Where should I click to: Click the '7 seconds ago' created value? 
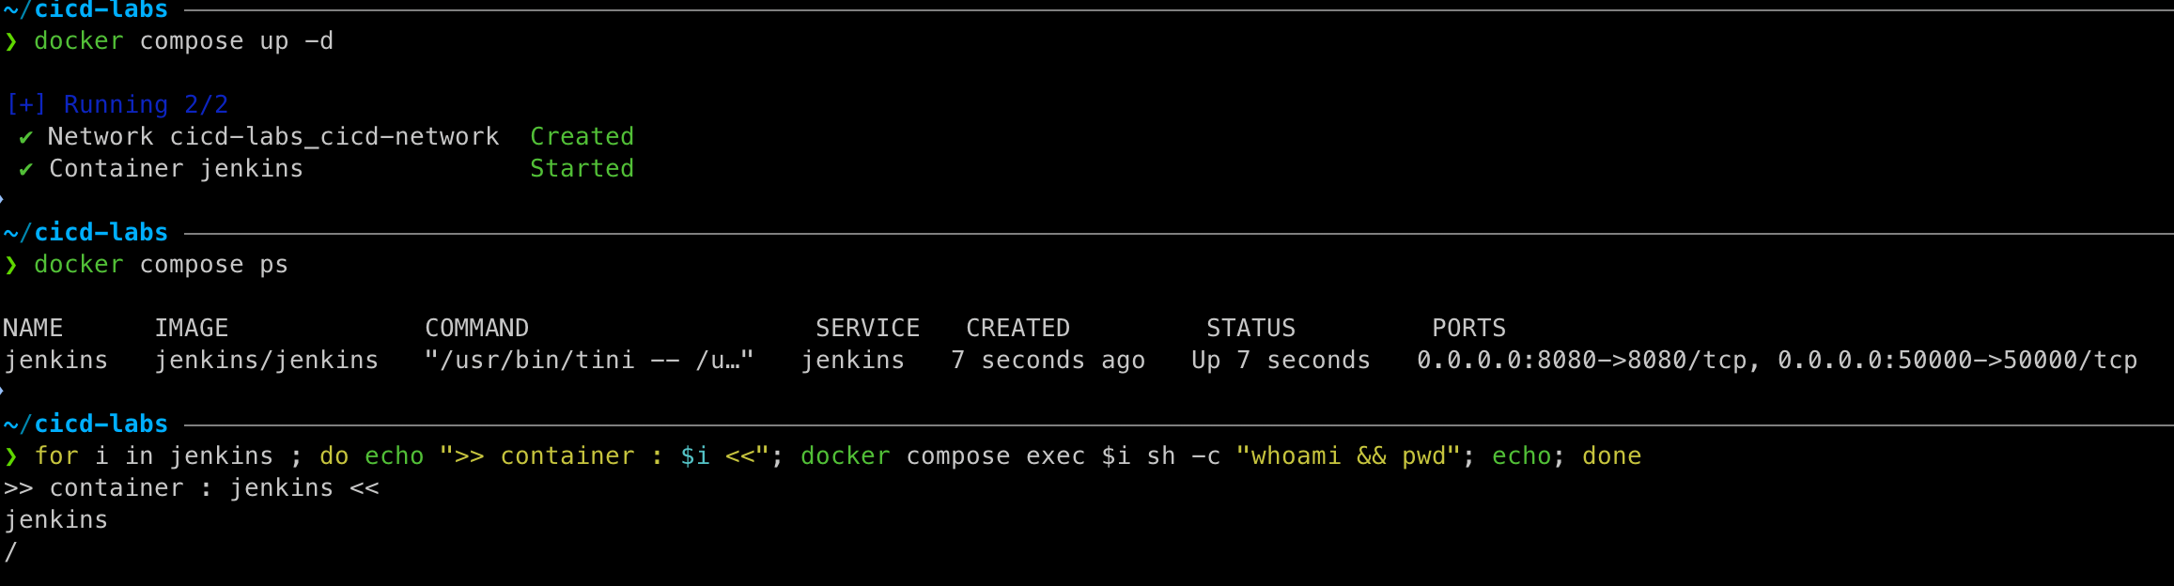click(x=1048, y=360)
